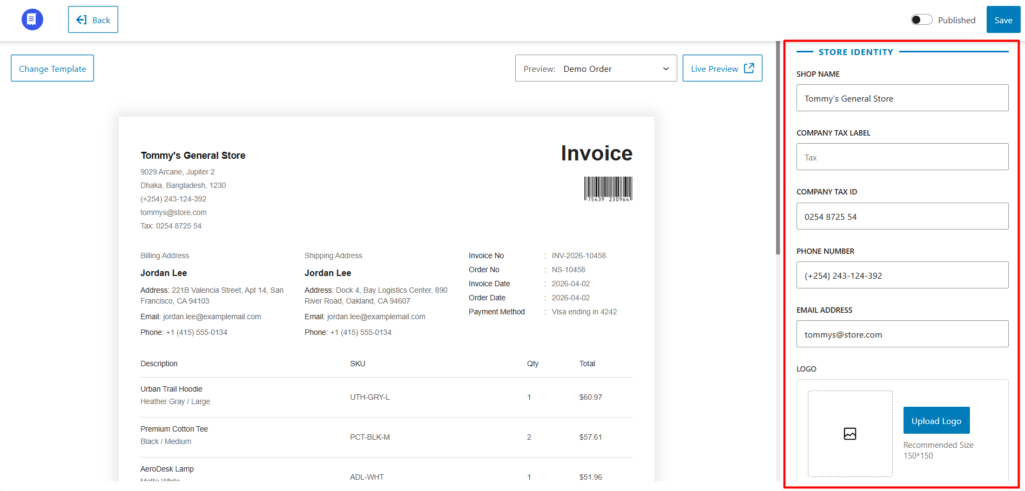Click the UTH-GRY-L SKU cell
This screenshot has width=1025, height=491.
pyautogui.click(x=370, y=397)
